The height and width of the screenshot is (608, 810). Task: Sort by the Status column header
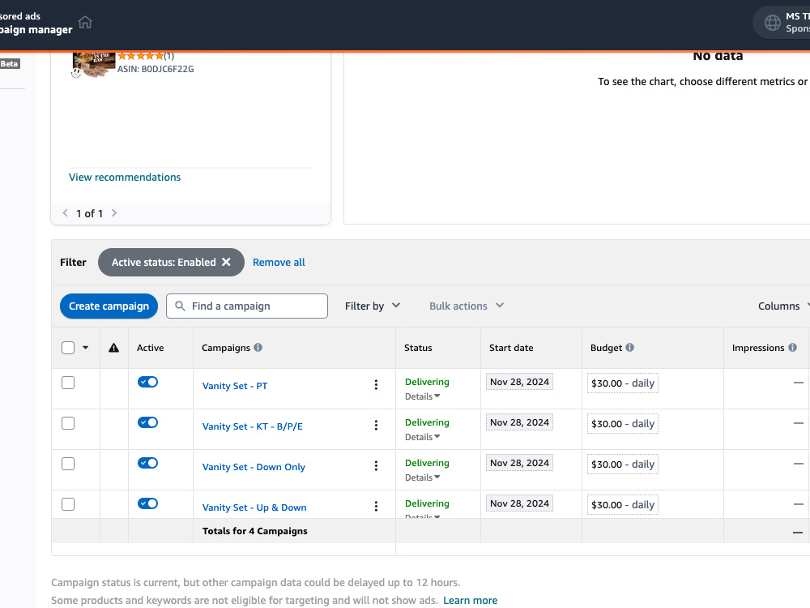pos(418,348)
